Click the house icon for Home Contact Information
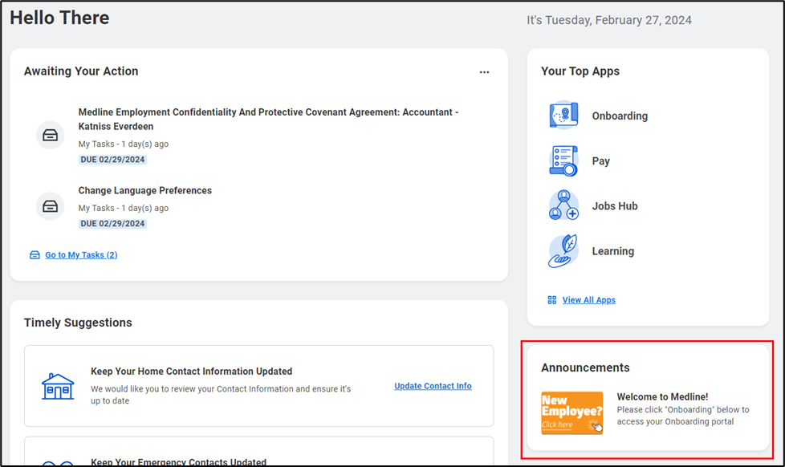This screenshot has width=785, height=467. (58, 386)
